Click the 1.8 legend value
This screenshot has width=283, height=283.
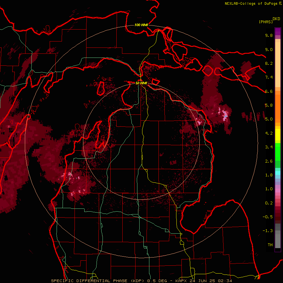click(x=269, y=175)
